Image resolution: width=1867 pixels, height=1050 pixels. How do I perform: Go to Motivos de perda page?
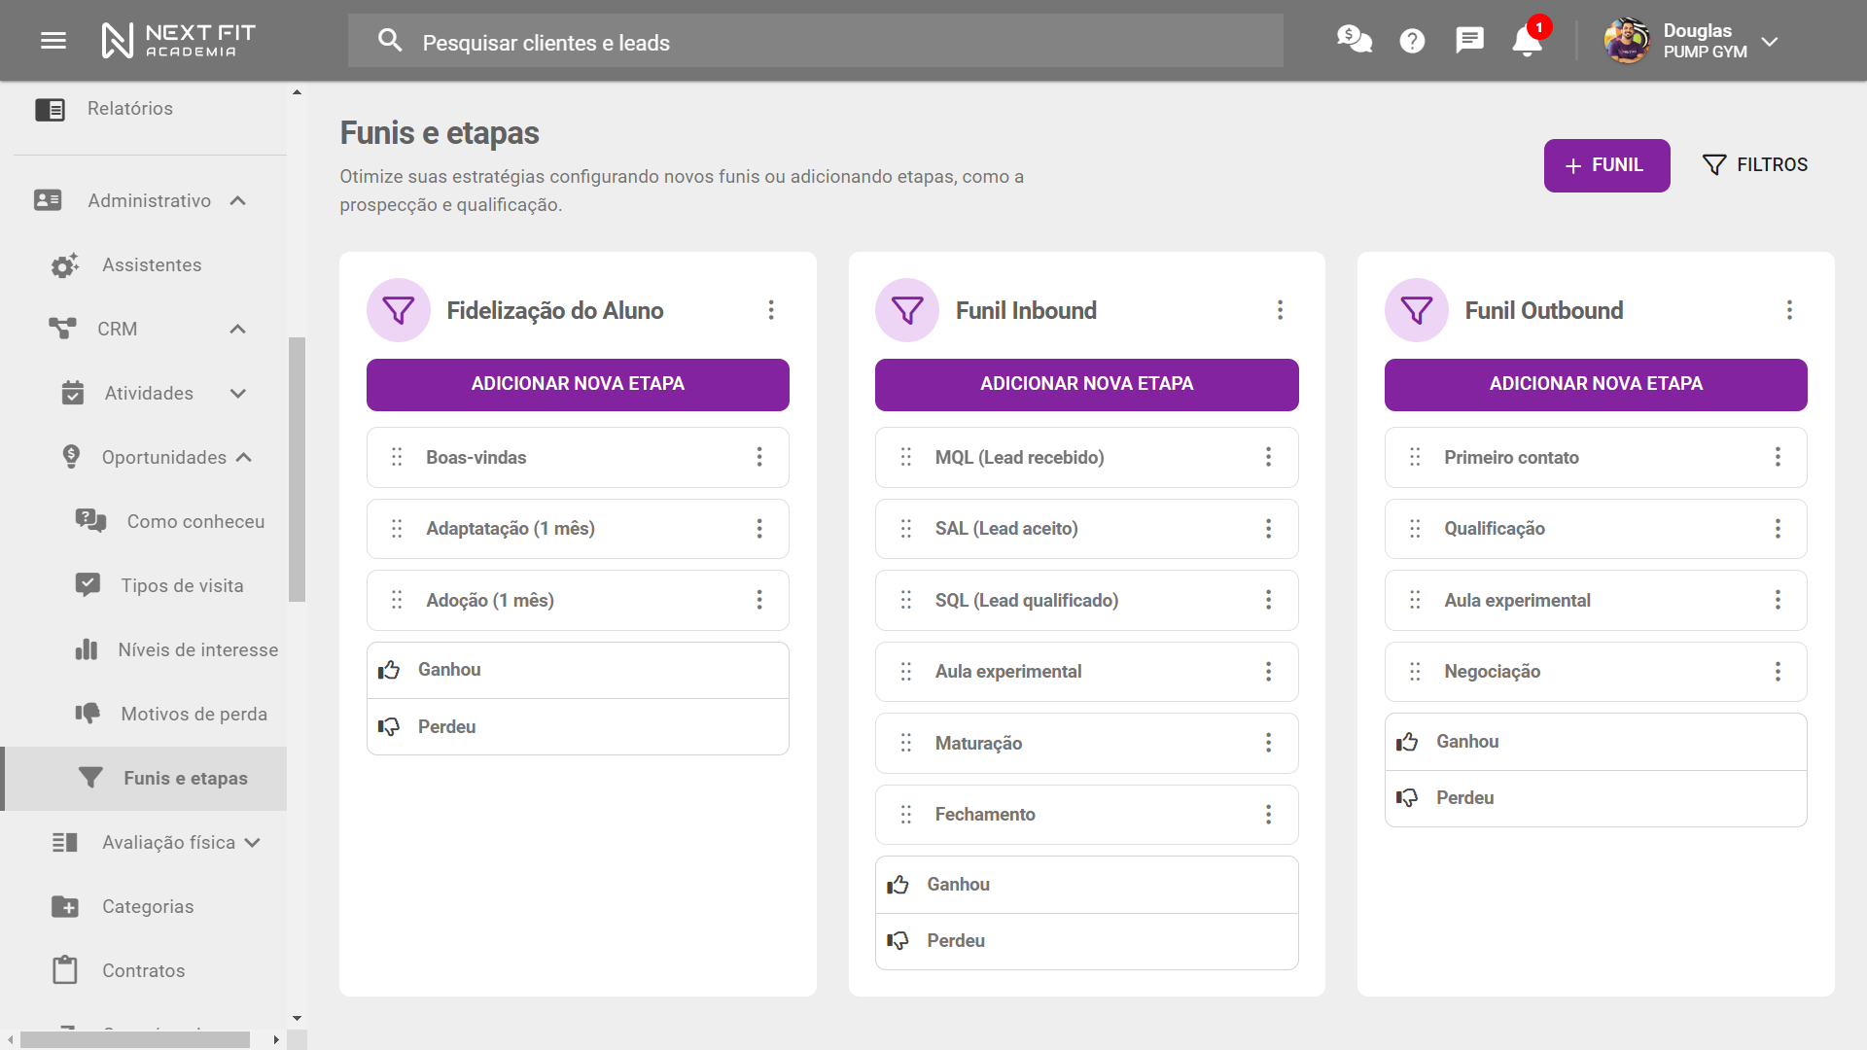pos(194,714)
